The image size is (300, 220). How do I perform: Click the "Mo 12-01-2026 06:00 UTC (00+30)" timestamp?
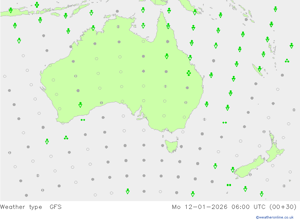click(x=234, y=207)
